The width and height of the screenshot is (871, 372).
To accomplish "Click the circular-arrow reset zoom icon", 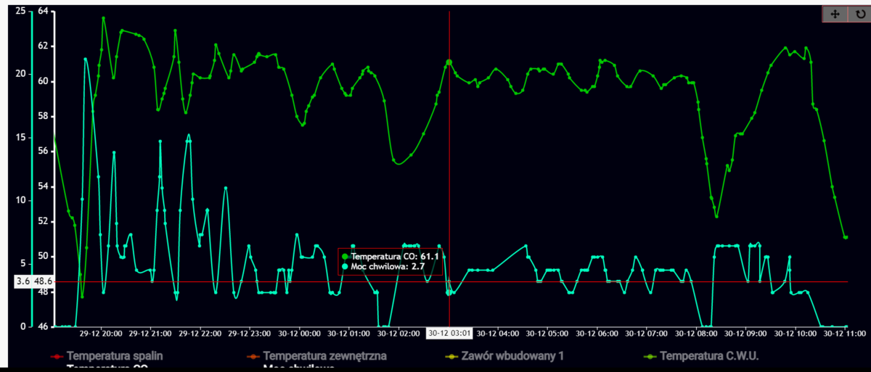I will [x=859, y=14].
